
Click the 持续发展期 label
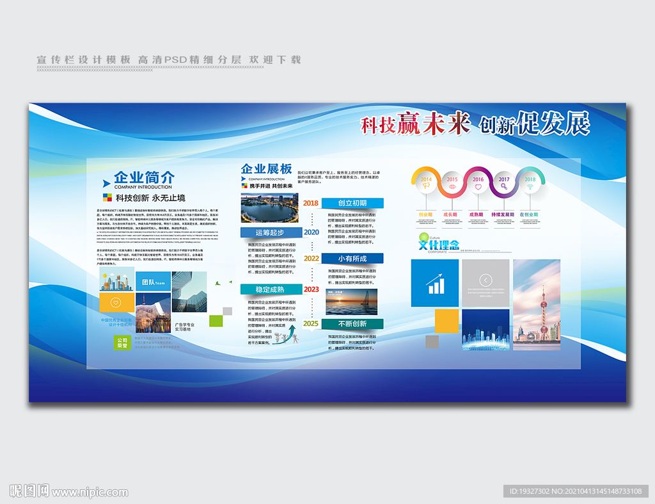click(503, 215)
